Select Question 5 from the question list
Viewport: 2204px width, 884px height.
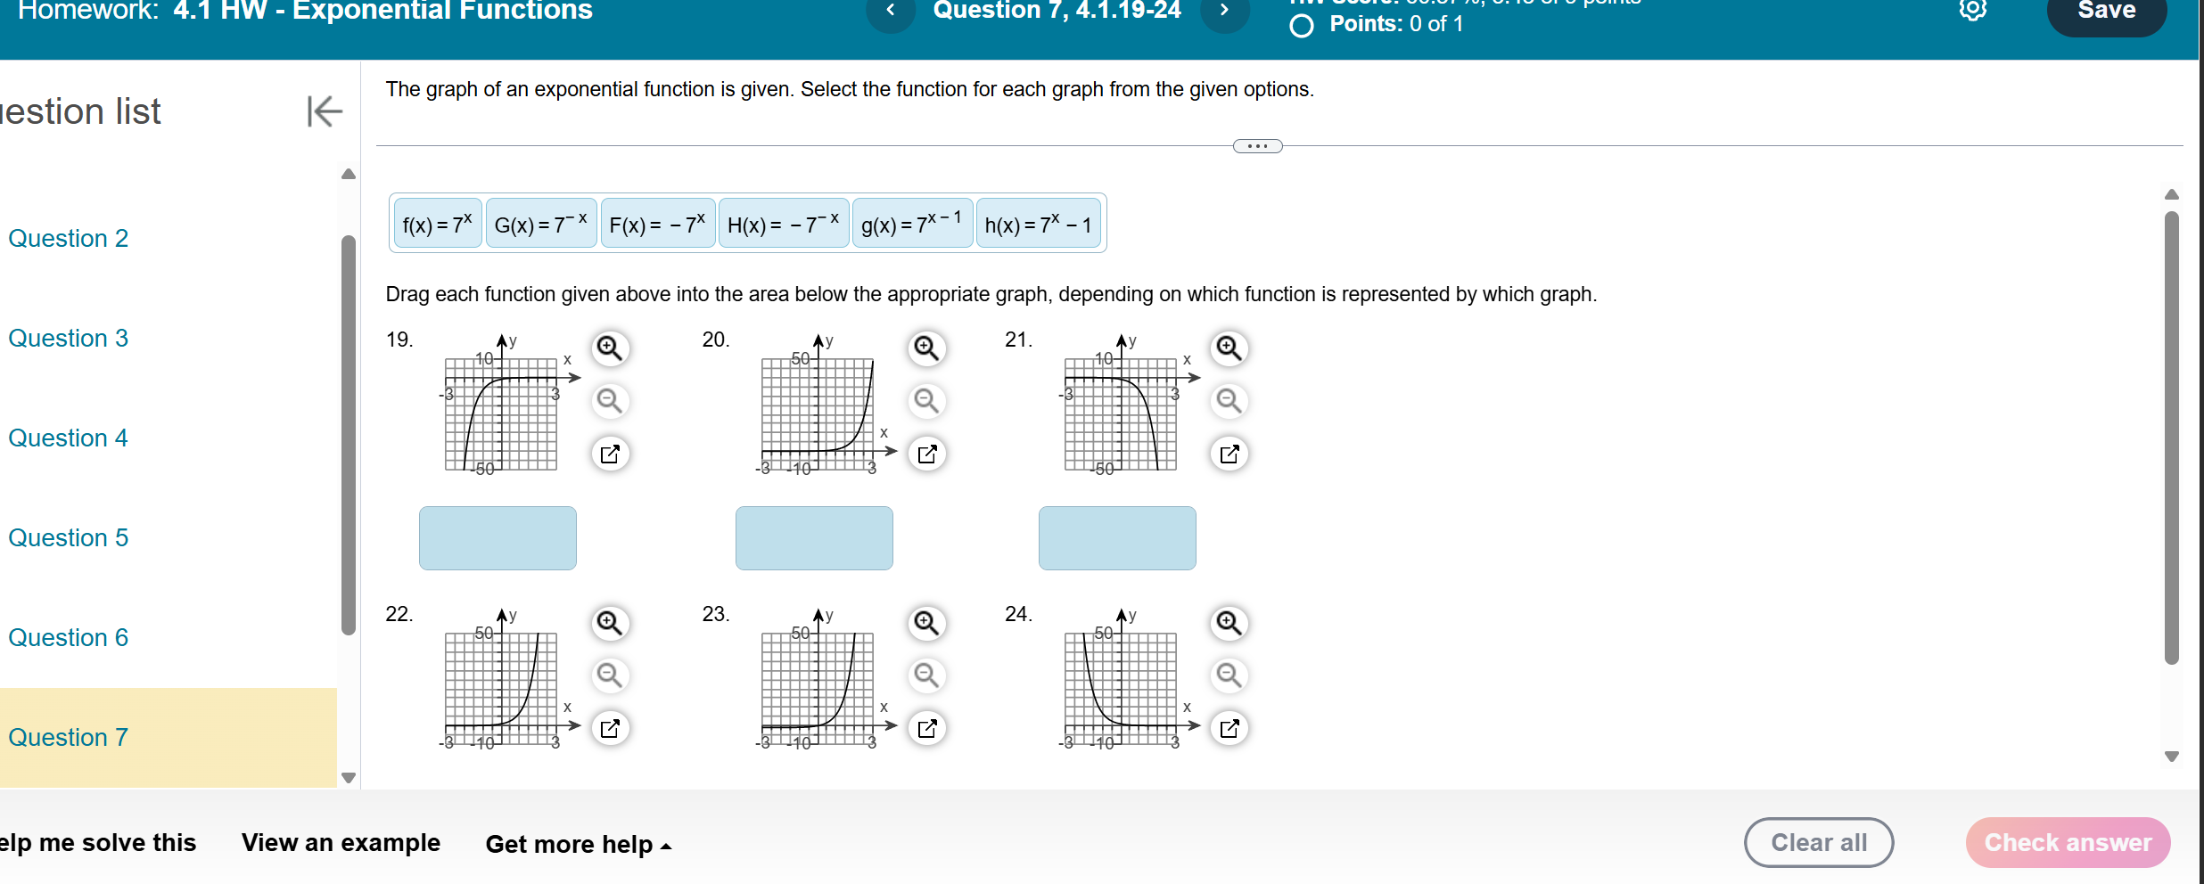pyautogui.click(x=67, y=537)
